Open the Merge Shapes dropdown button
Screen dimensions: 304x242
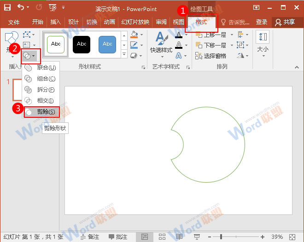(x=30, y=55)
